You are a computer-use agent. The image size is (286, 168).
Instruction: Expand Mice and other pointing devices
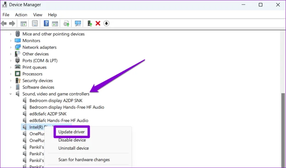tap(11, 34)
